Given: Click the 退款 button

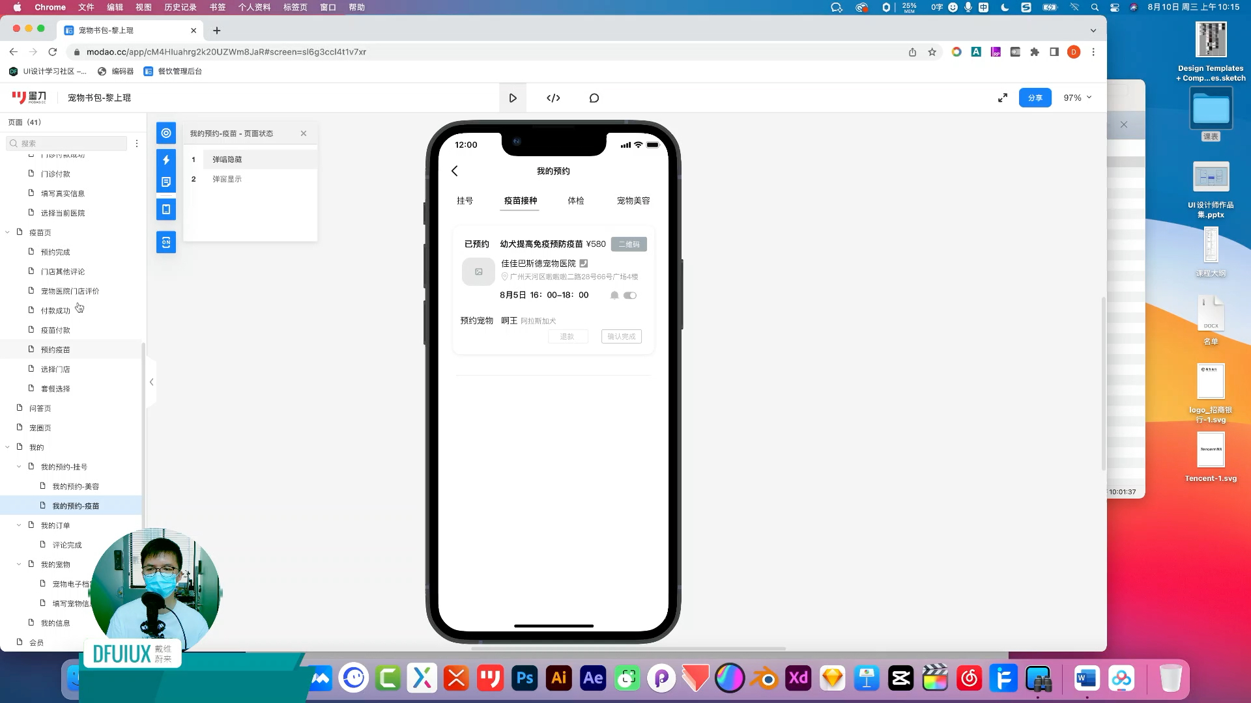Looking at the screenshot, I should pyautogui.click(x=568, y=337).
